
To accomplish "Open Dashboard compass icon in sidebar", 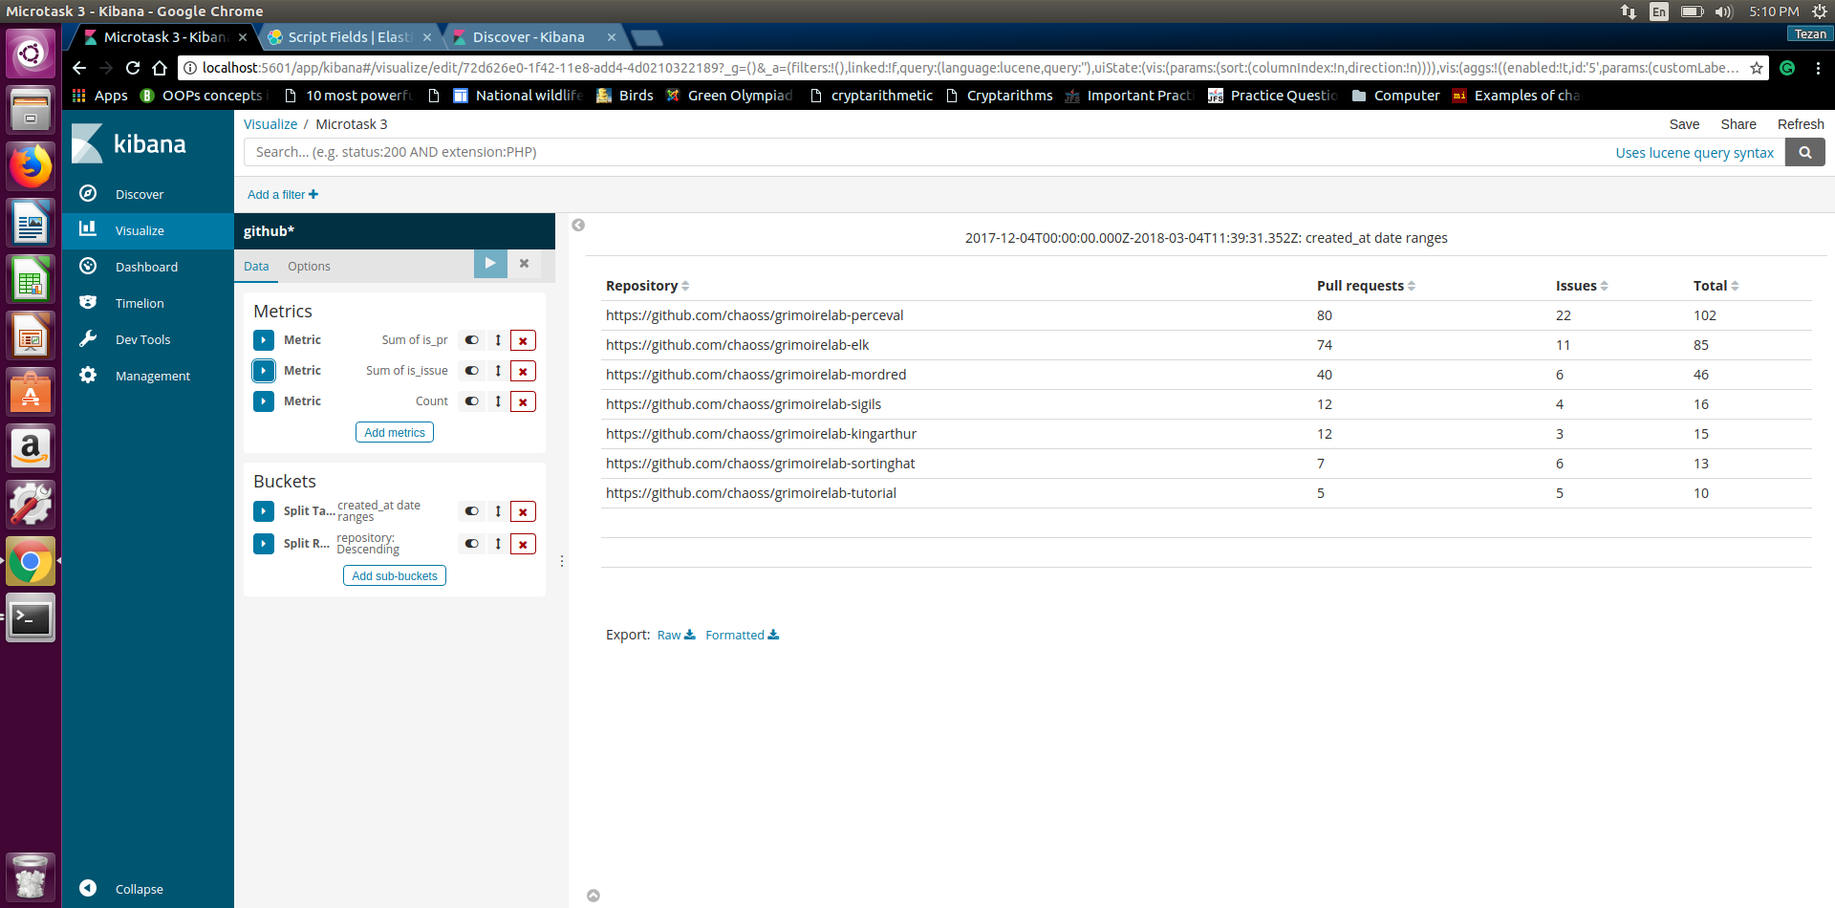I will [88, 266].
